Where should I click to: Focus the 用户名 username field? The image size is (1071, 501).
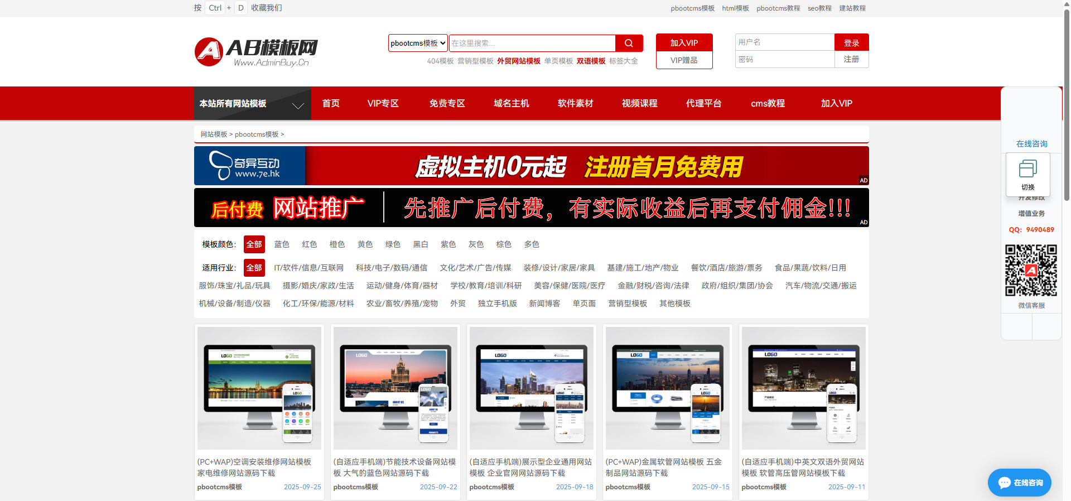point(785,42)
